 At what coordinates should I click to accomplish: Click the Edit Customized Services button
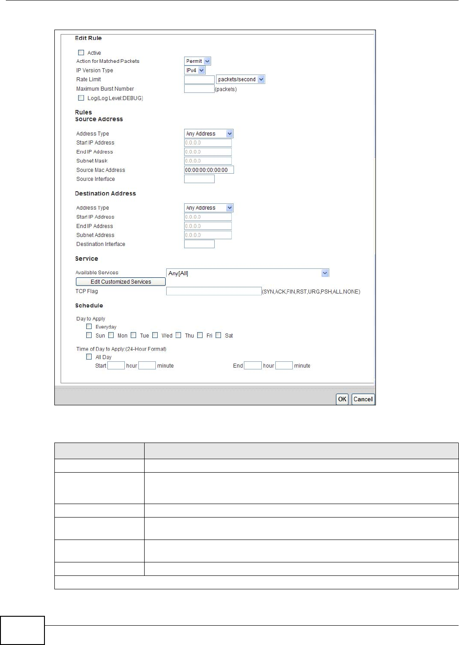point(121,282)
